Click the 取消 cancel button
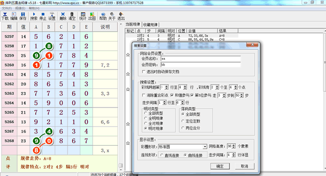The image size is (326, 176). 245,166
